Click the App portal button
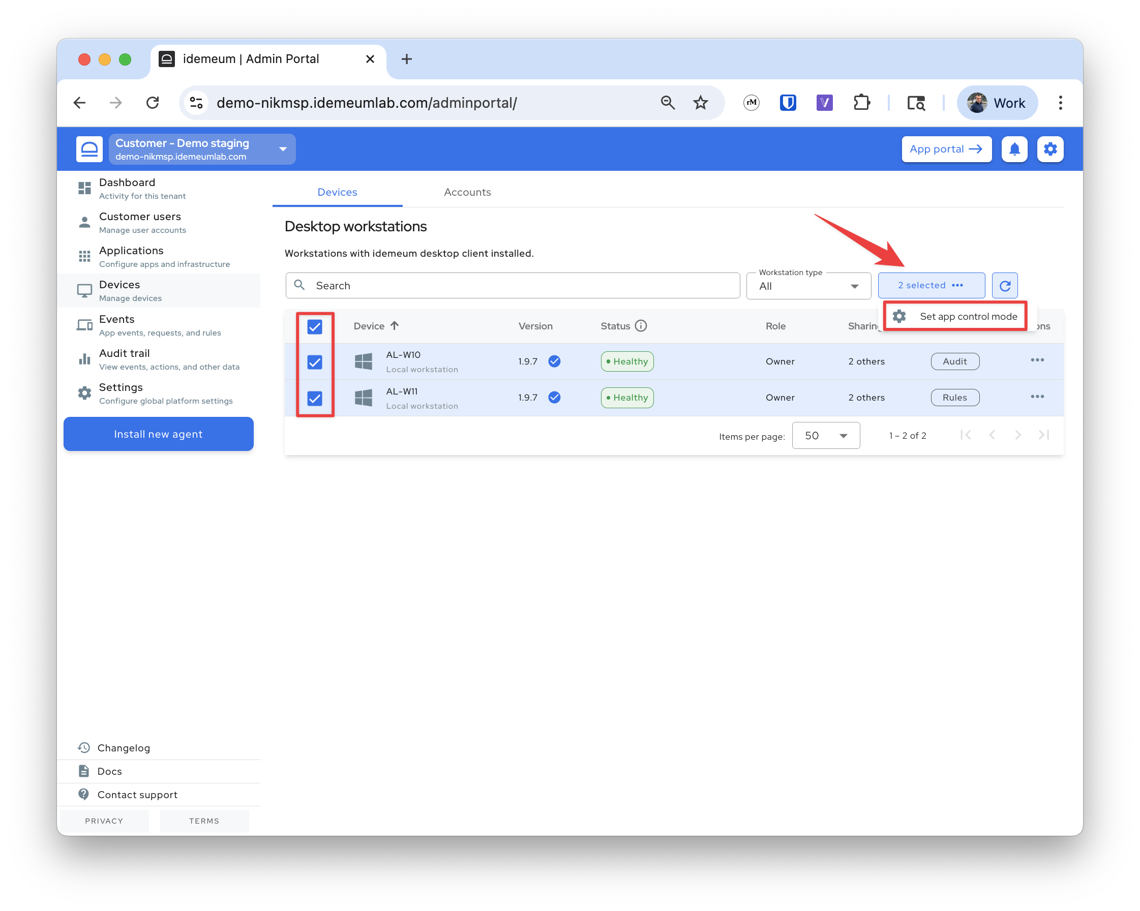 [x=946, y=149]
